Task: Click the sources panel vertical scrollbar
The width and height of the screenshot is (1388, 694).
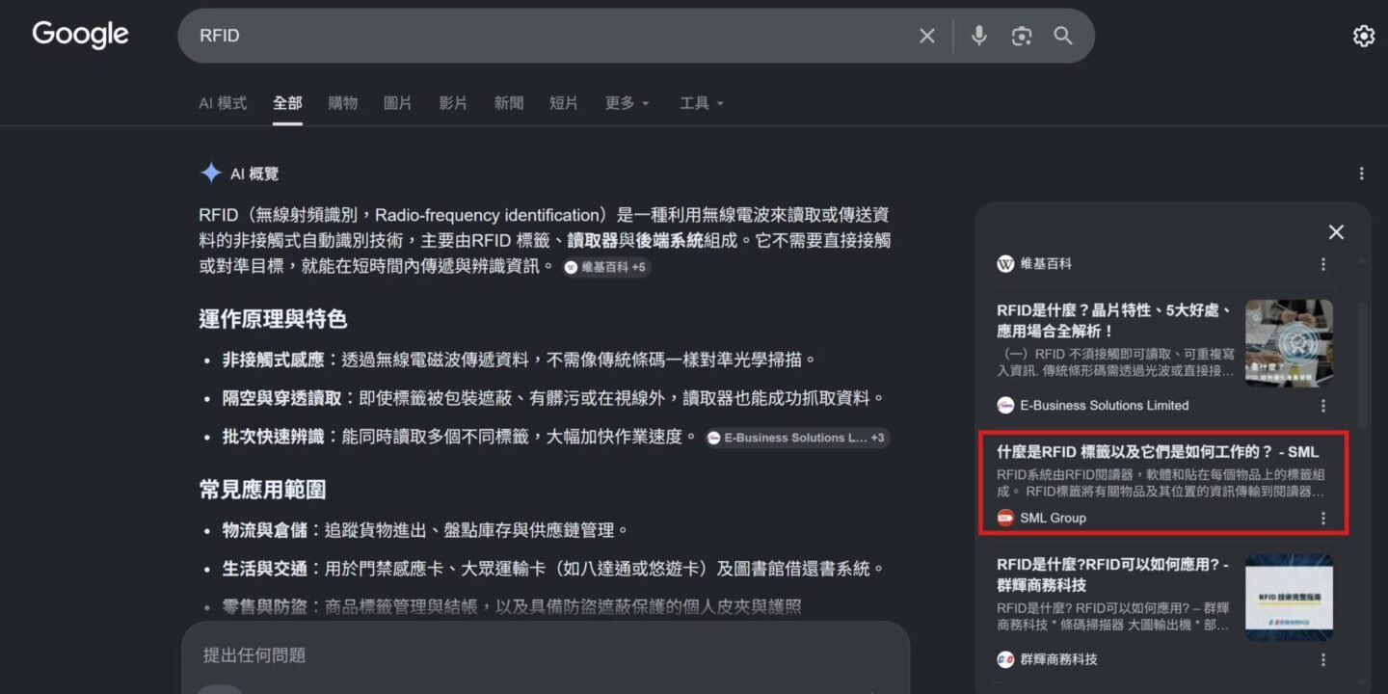Action: tap(1362, 366)
